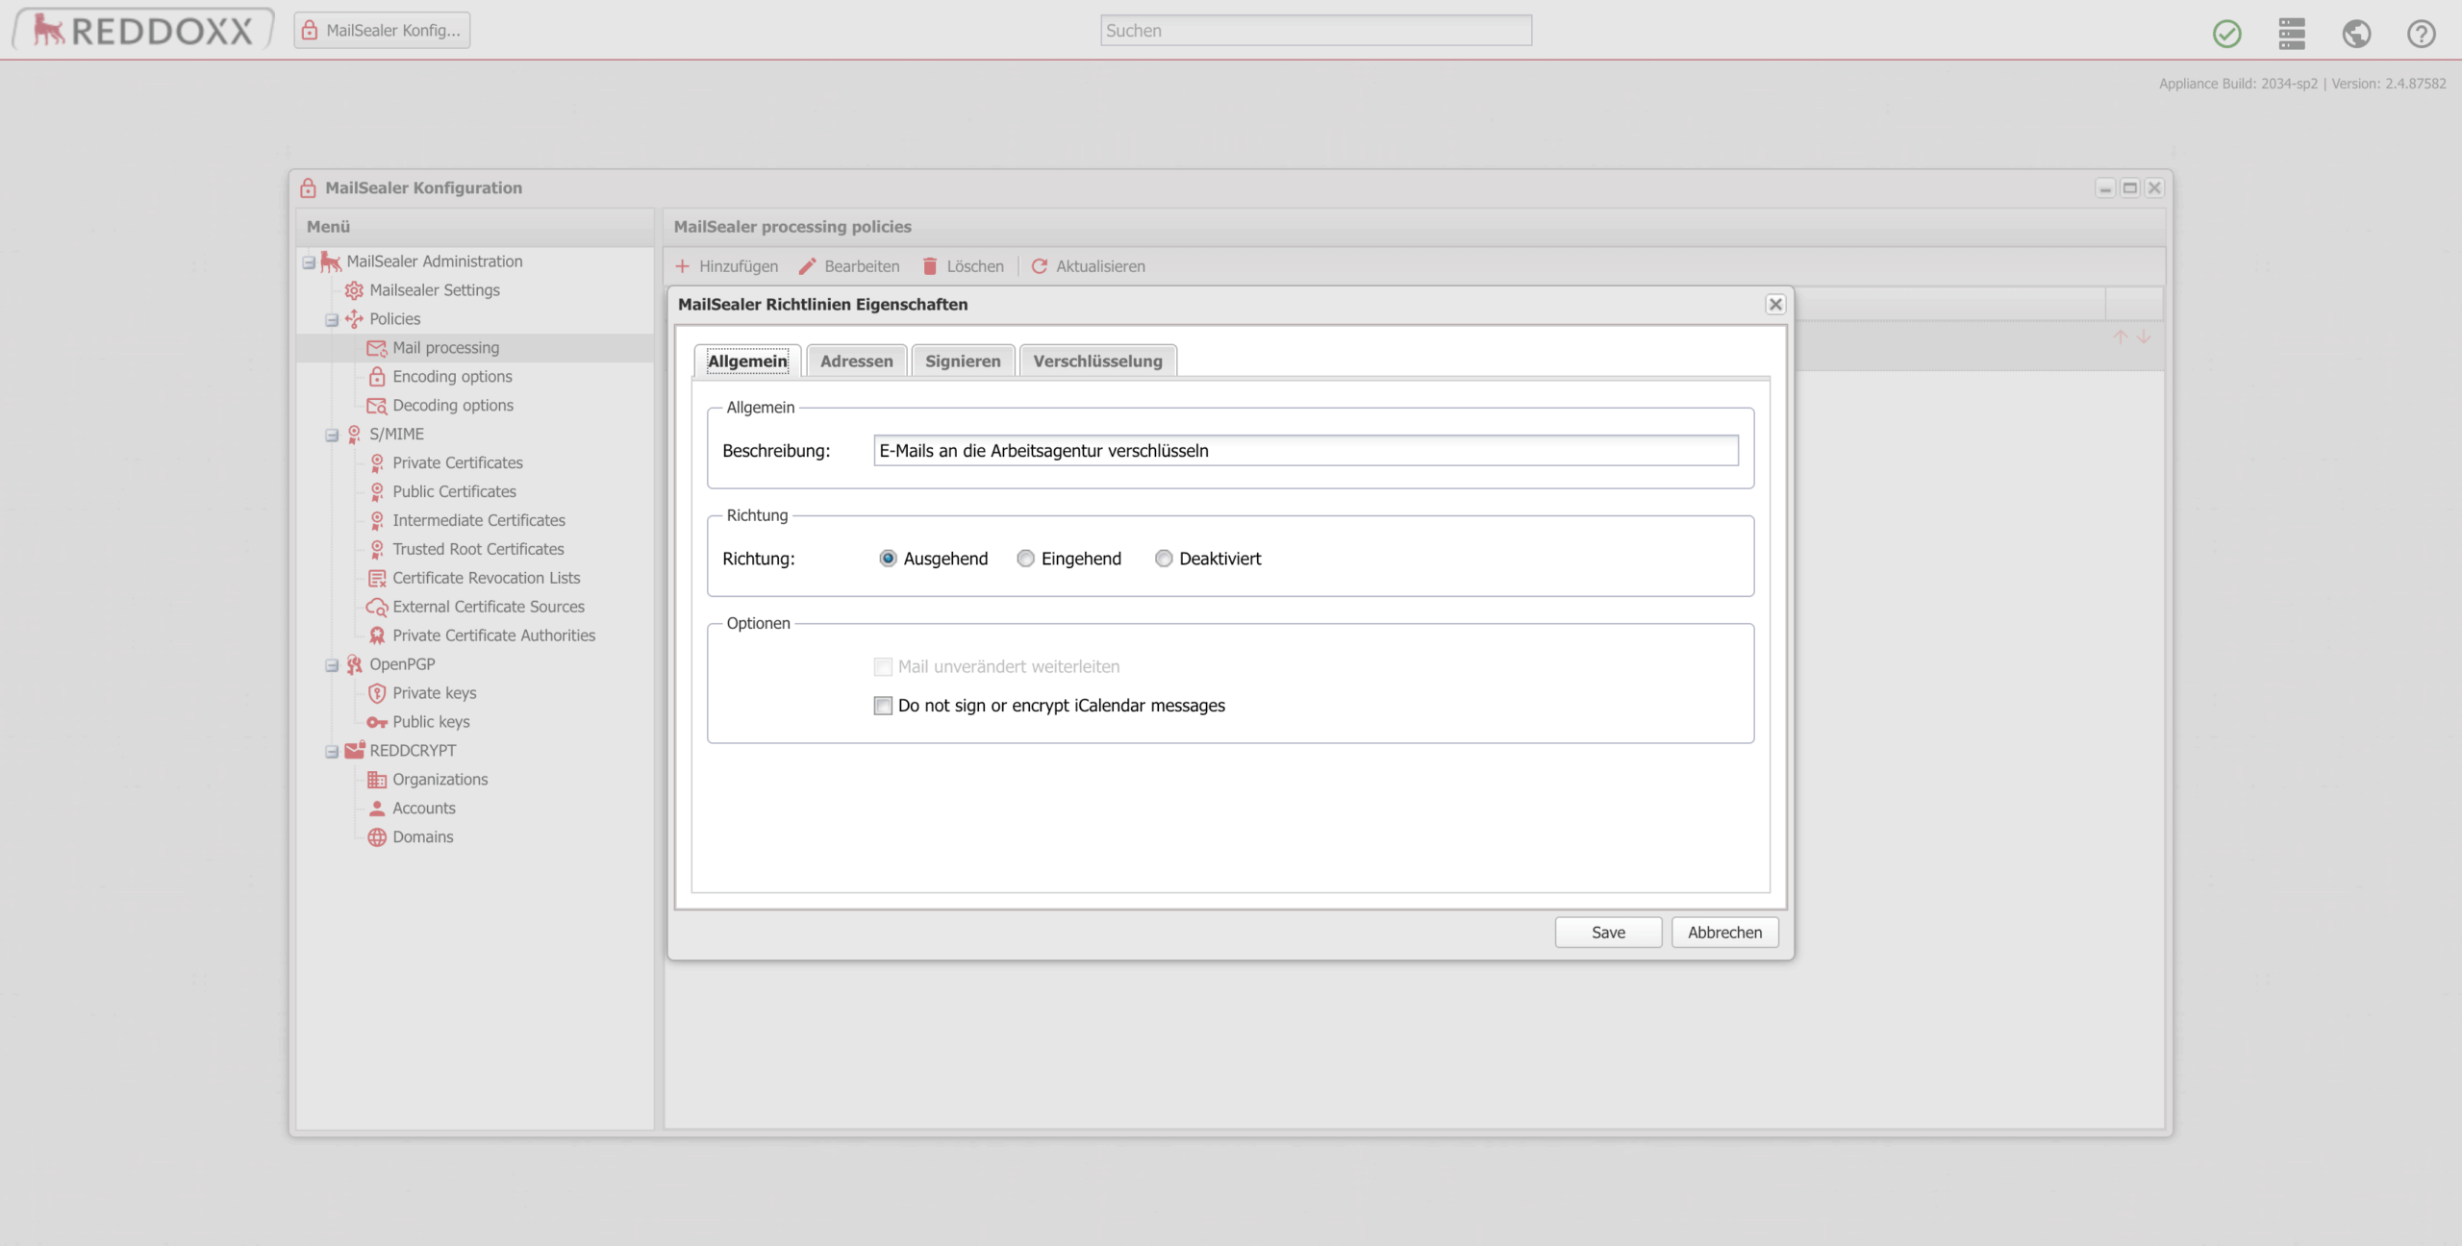Screen dimensions: 2462x1246
Task: Click the Trusted Root Certificates icon
Action: pos(377,549)
